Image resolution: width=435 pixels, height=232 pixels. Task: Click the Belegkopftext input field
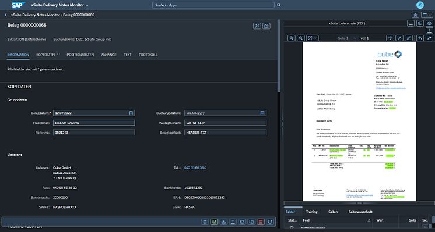coord(225,133)
